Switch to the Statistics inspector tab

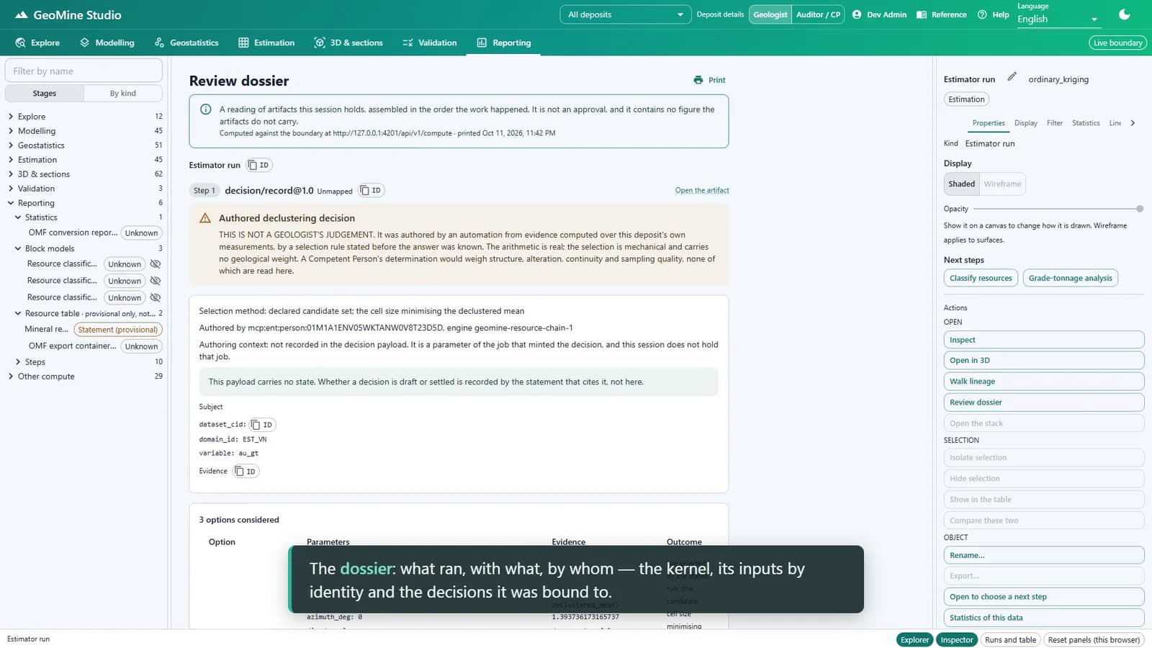(1085, 123)
